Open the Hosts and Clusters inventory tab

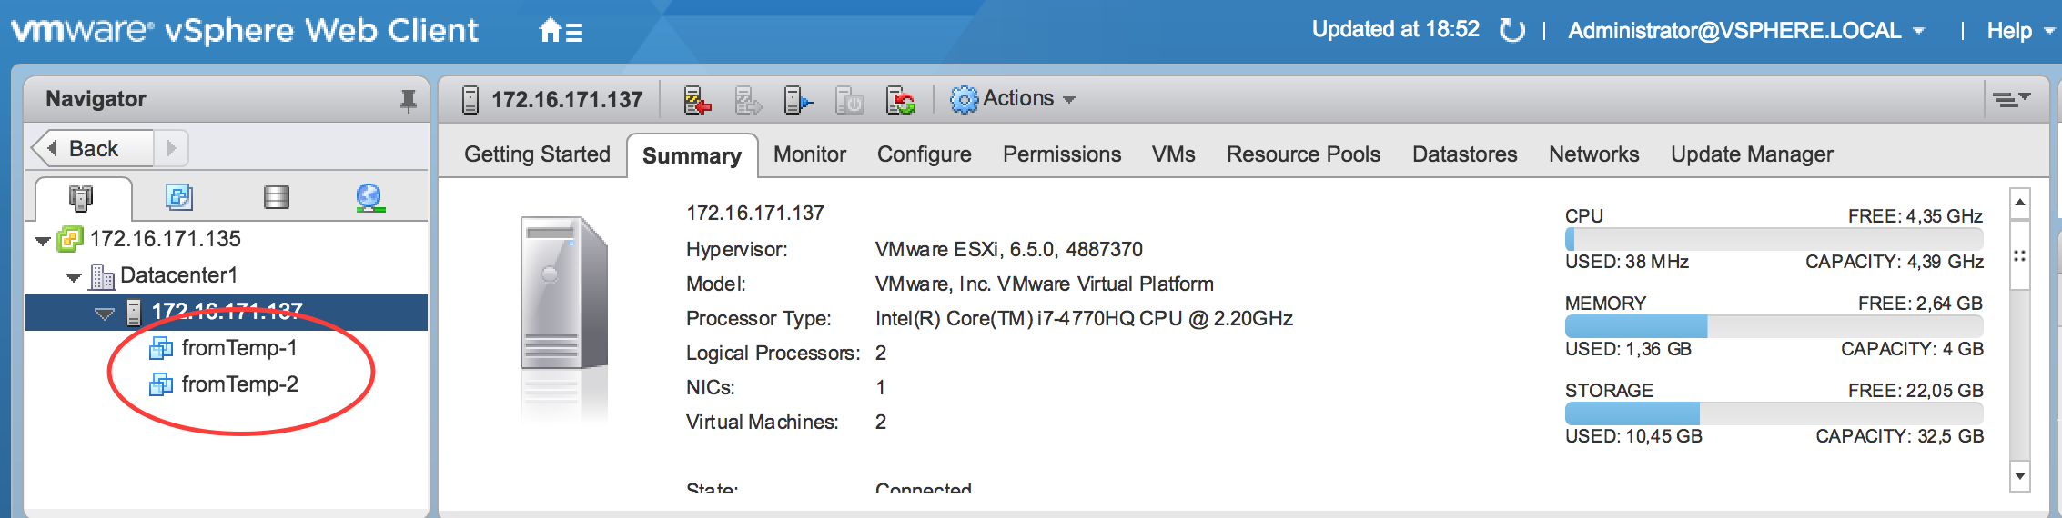pos(82,197)
